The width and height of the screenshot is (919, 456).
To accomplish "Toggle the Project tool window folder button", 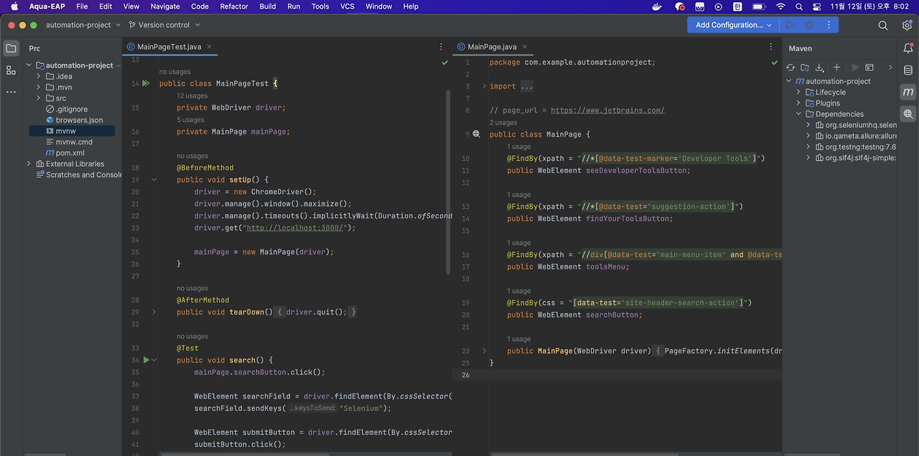I will (x=11, y=48).
